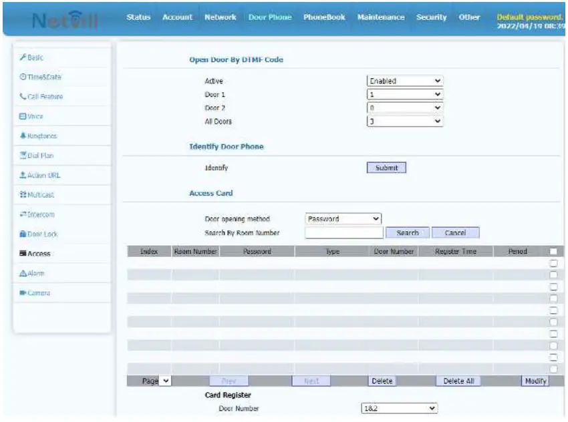
Task: Click the Type column header
Action: coord(333,252)
